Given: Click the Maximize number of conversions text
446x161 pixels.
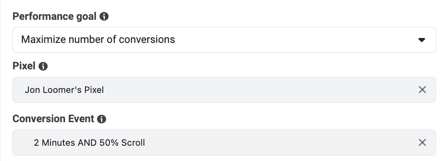Looking at the screenshot, I should pos(98,39).
